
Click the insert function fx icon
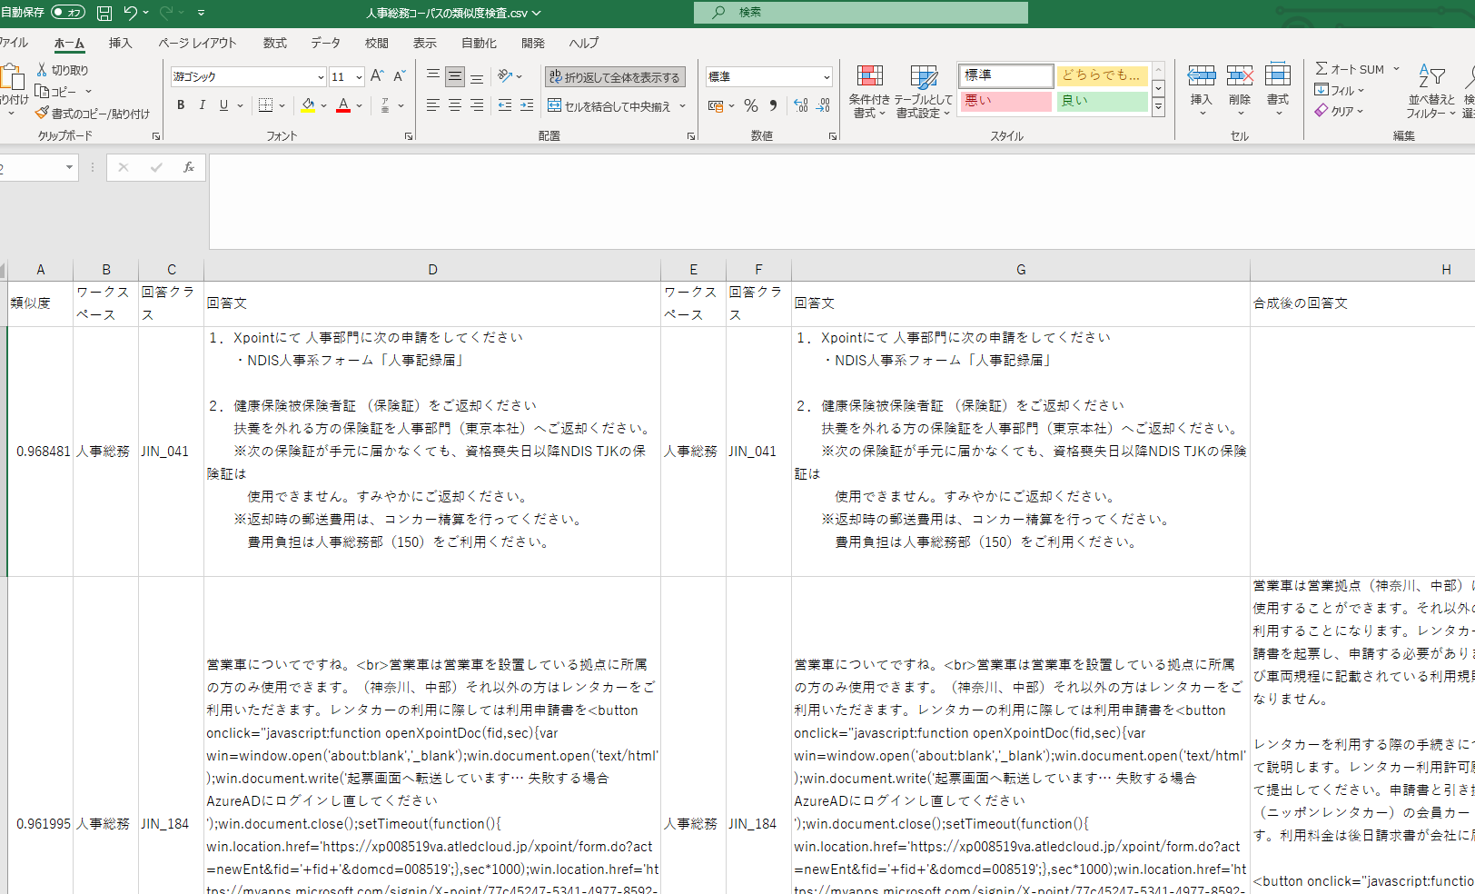coord(188,168)
